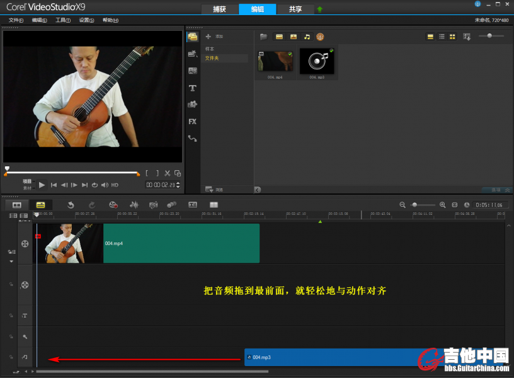514x378 pixels.
Task: Click the voice track microphone icon
Action: coord(25,336)
